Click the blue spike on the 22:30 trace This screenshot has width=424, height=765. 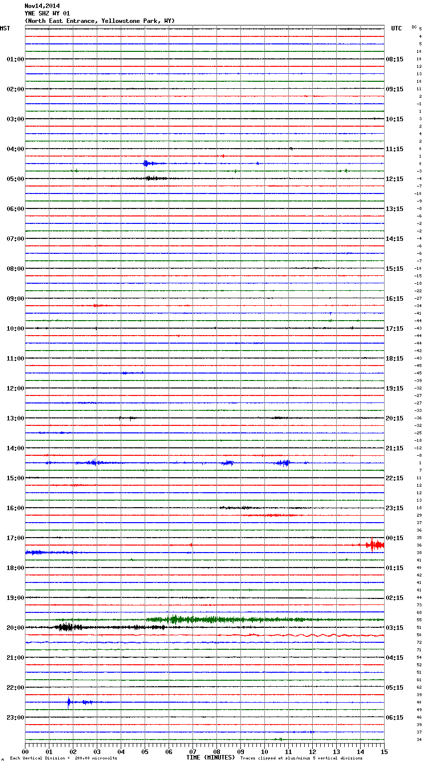(x=69, y=702)
